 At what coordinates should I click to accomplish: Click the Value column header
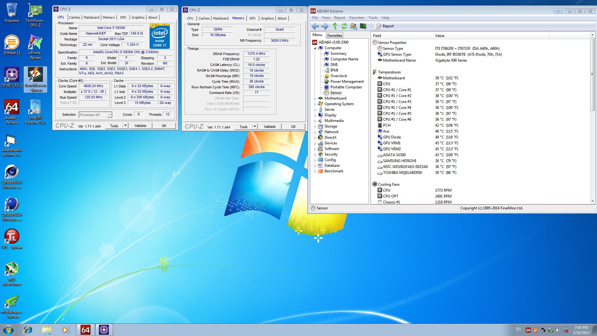point(491,36)
